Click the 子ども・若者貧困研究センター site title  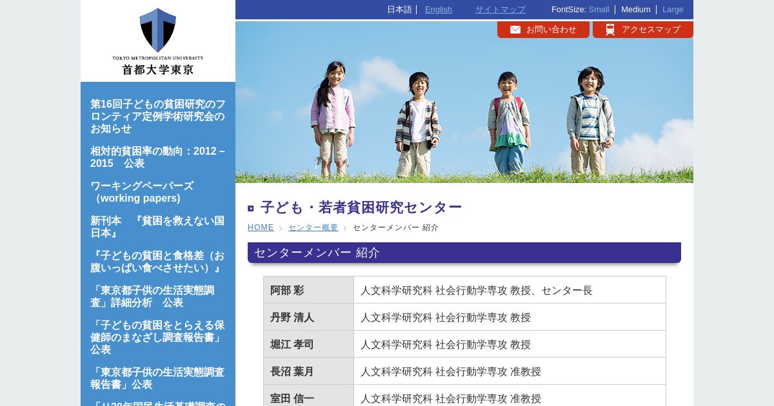361,208
